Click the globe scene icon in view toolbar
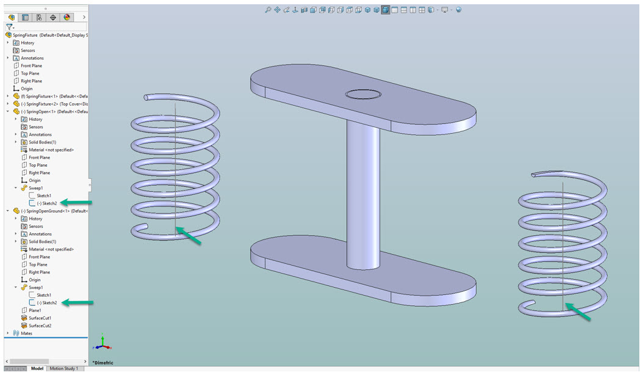The image size is (643, 375). [459, 10]
